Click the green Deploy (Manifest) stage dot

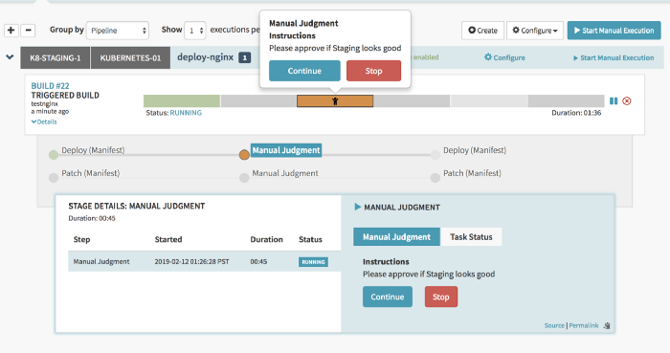tap(54, 155)
